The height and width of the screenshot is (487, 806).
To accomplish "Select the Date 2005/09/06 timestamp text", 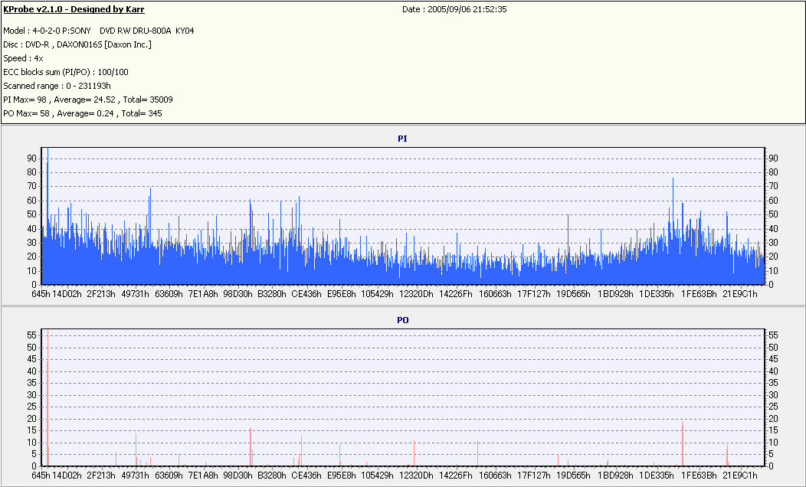I will (454, 9).
